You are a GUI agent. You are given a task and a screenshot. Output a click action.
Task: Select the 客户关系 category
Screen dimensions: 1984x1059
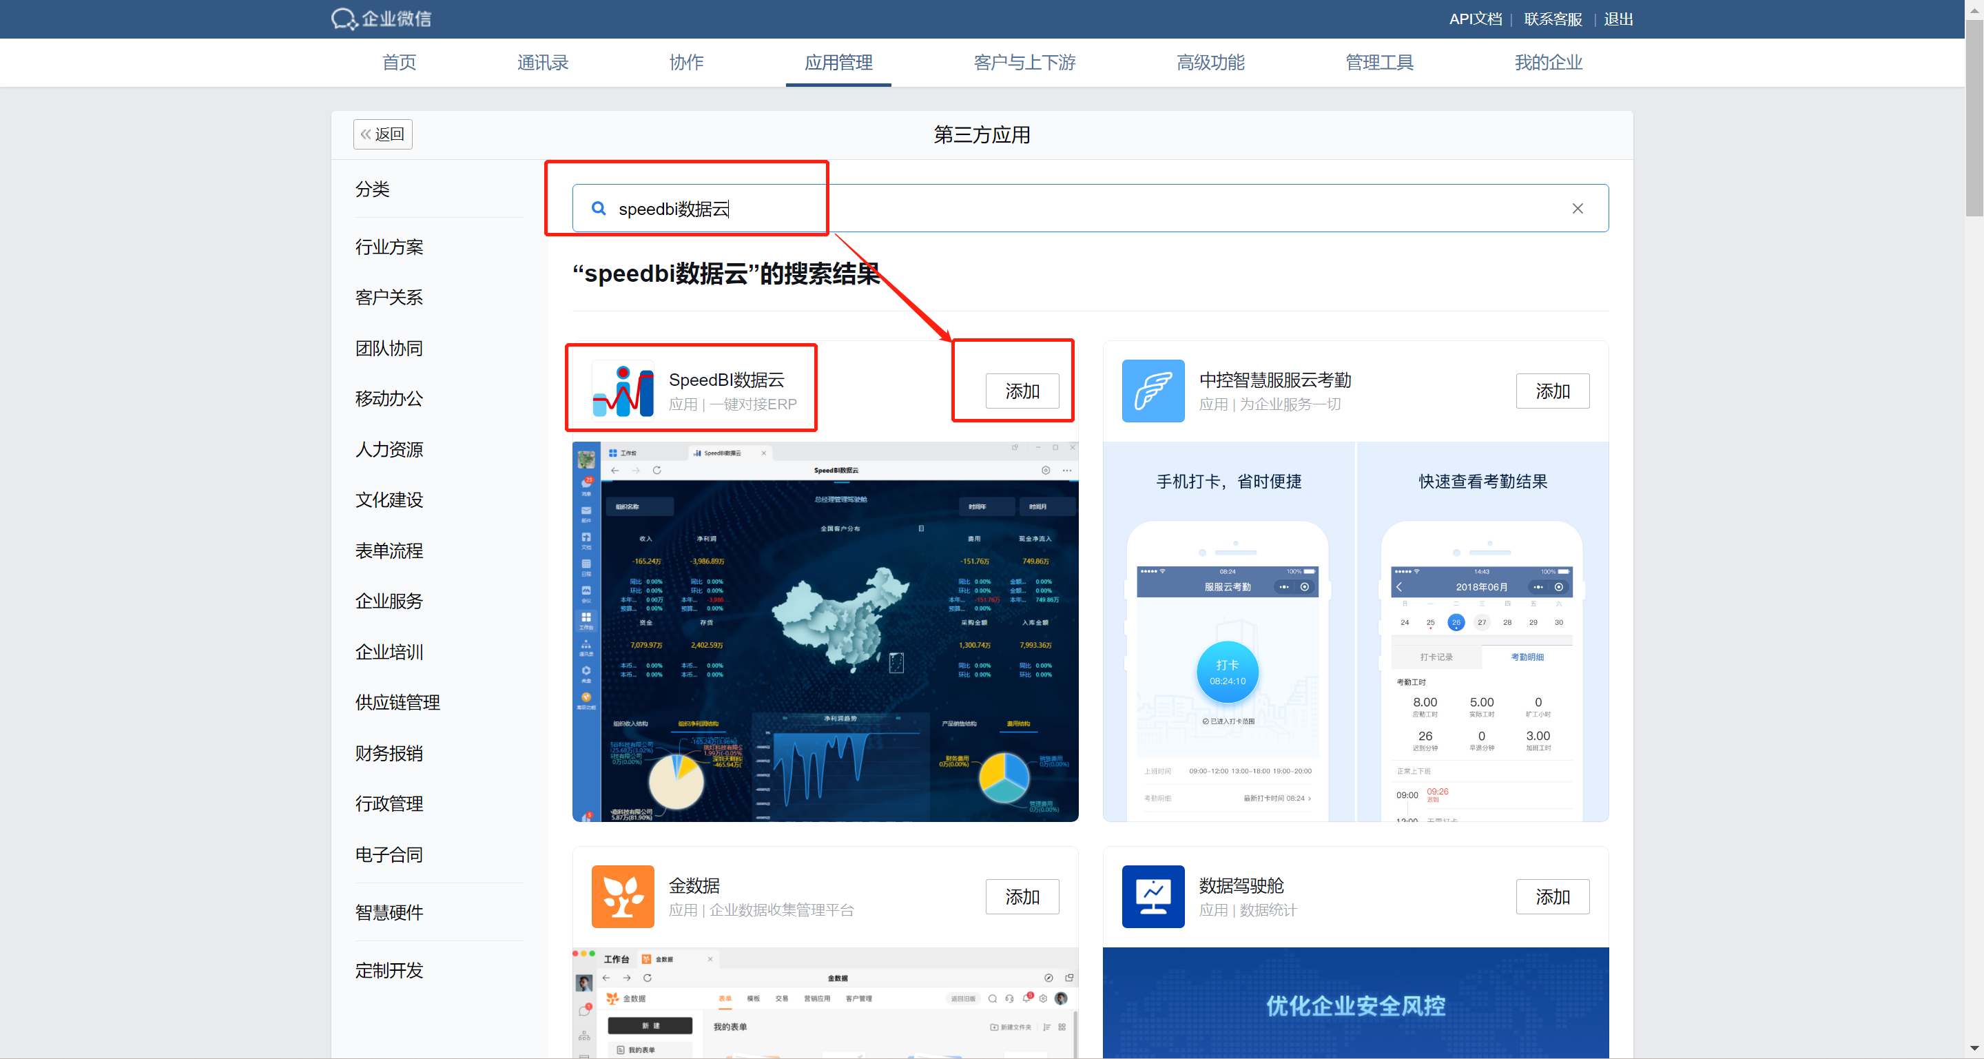click(x=389, y=297)
